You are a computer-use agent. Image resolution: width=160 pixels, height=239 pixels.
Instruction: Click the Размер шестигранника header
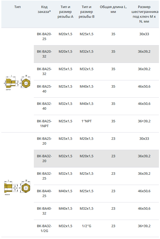144,14
